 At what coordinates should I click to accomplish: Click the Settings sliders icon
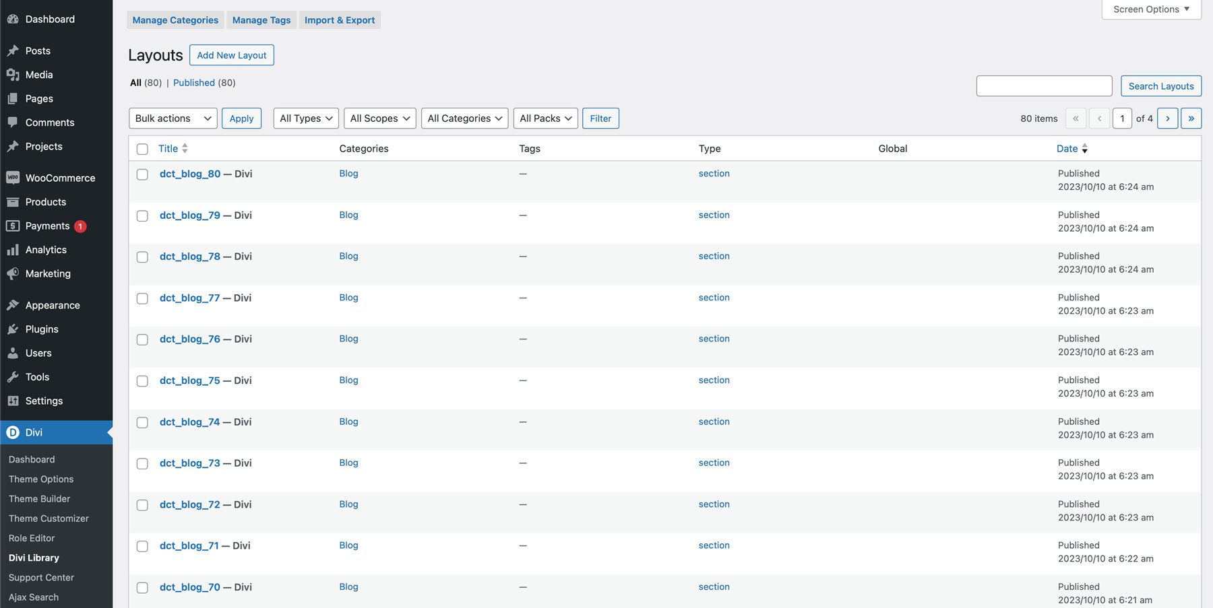13,401
